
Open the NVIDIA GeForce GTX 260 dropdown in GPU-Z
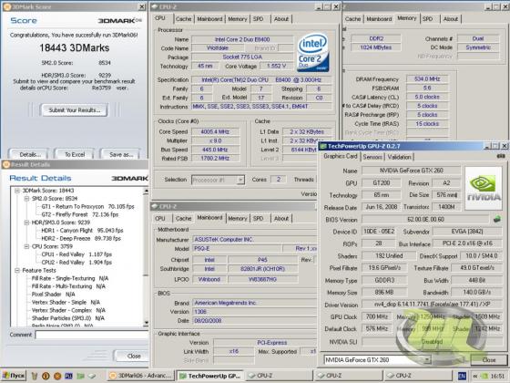[427, 359]
